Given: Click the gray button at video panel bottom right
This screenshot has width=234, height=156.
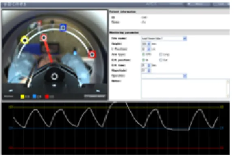Looking at the screenshot, I should click(95, 96).
